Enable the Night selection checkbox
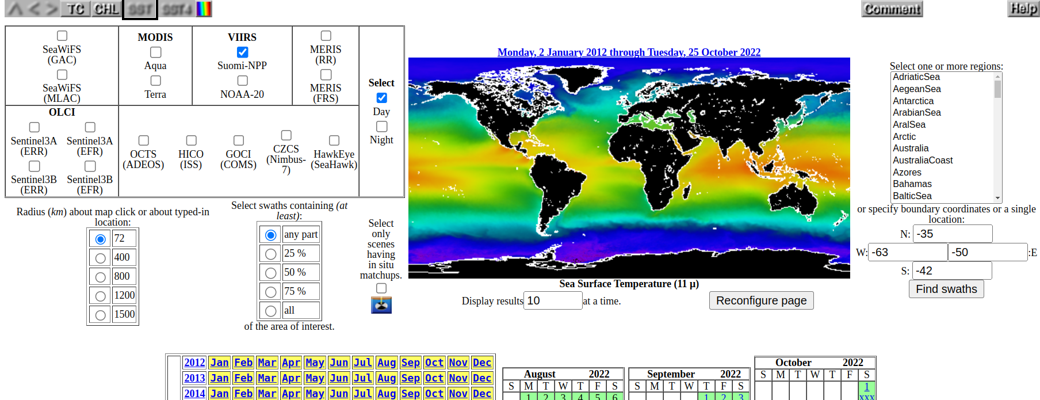The height and width of the screenshot is (400, 1040). [x=381, y=126]
